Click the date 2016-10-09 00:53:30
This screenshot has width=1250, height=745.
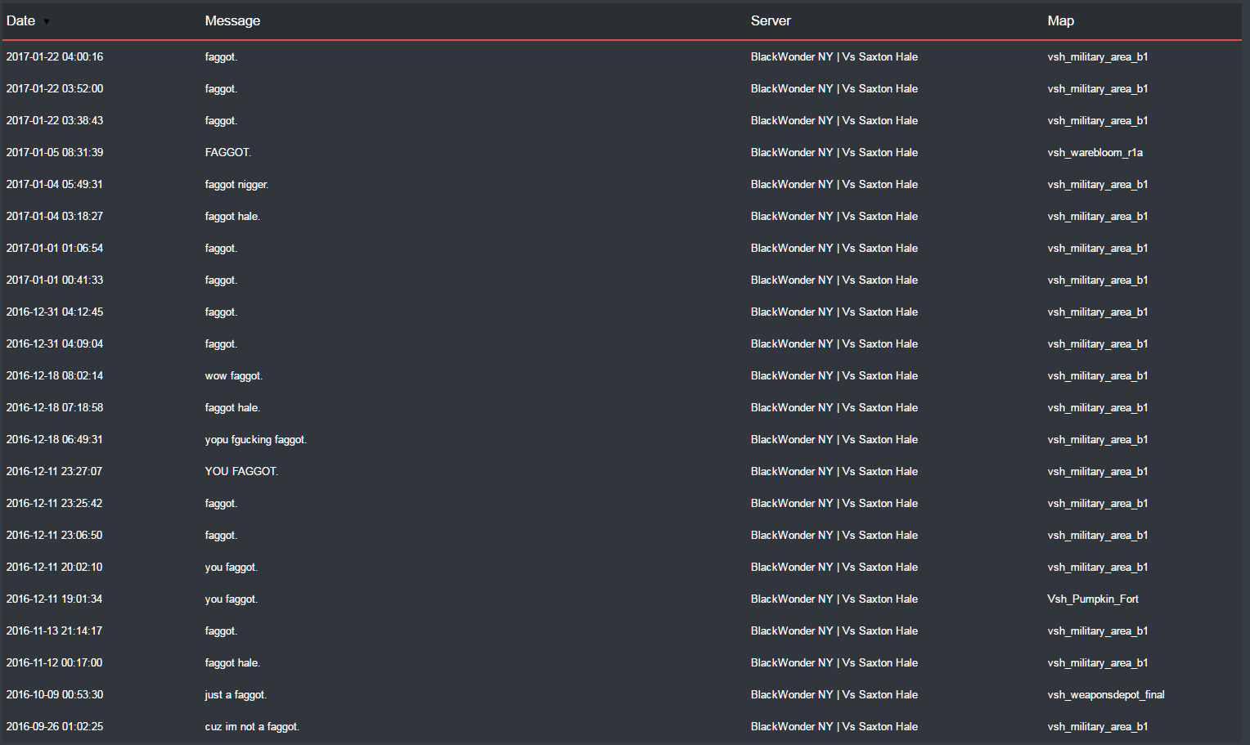click(x=55, y=694)
